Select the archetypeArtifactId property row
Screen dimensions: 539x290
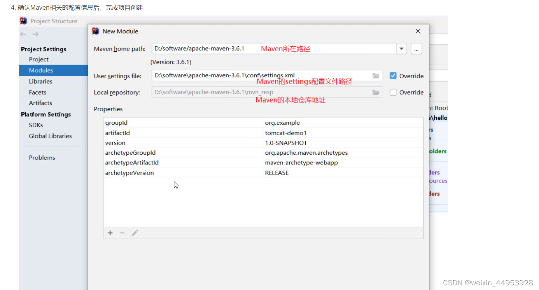[x=263, y=163]
